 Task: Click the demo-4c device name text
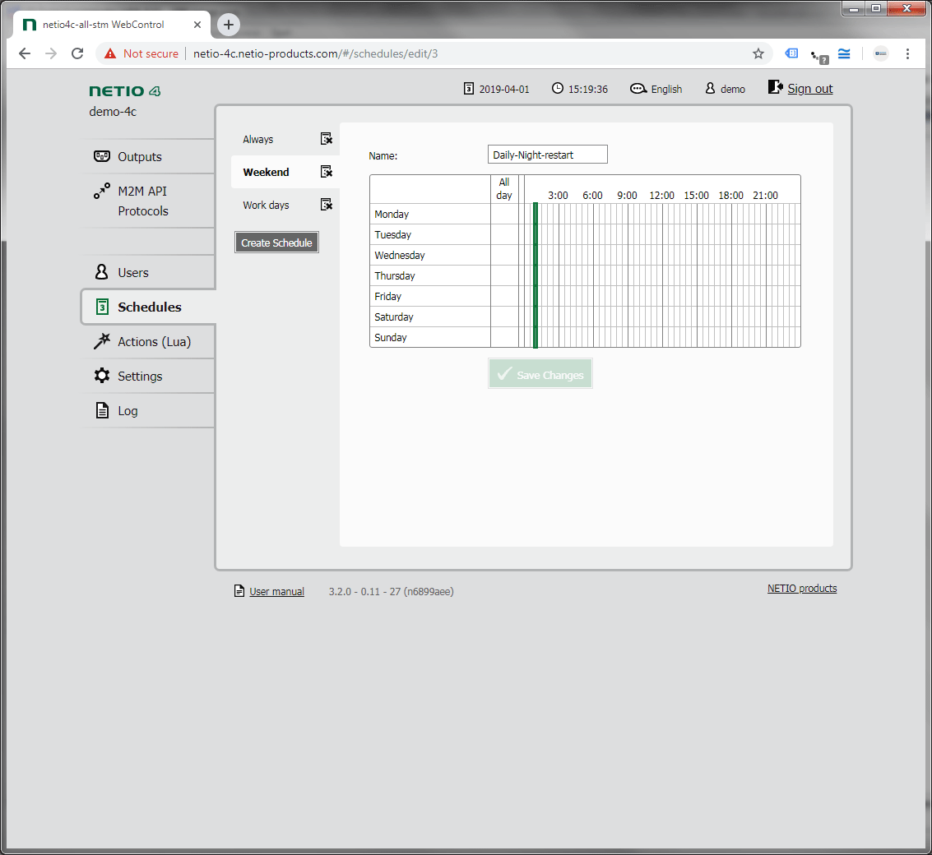[x=113, y=112]
